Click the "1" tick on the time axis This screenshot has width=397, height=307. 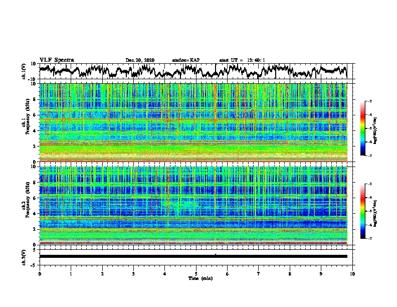(71, 274)
